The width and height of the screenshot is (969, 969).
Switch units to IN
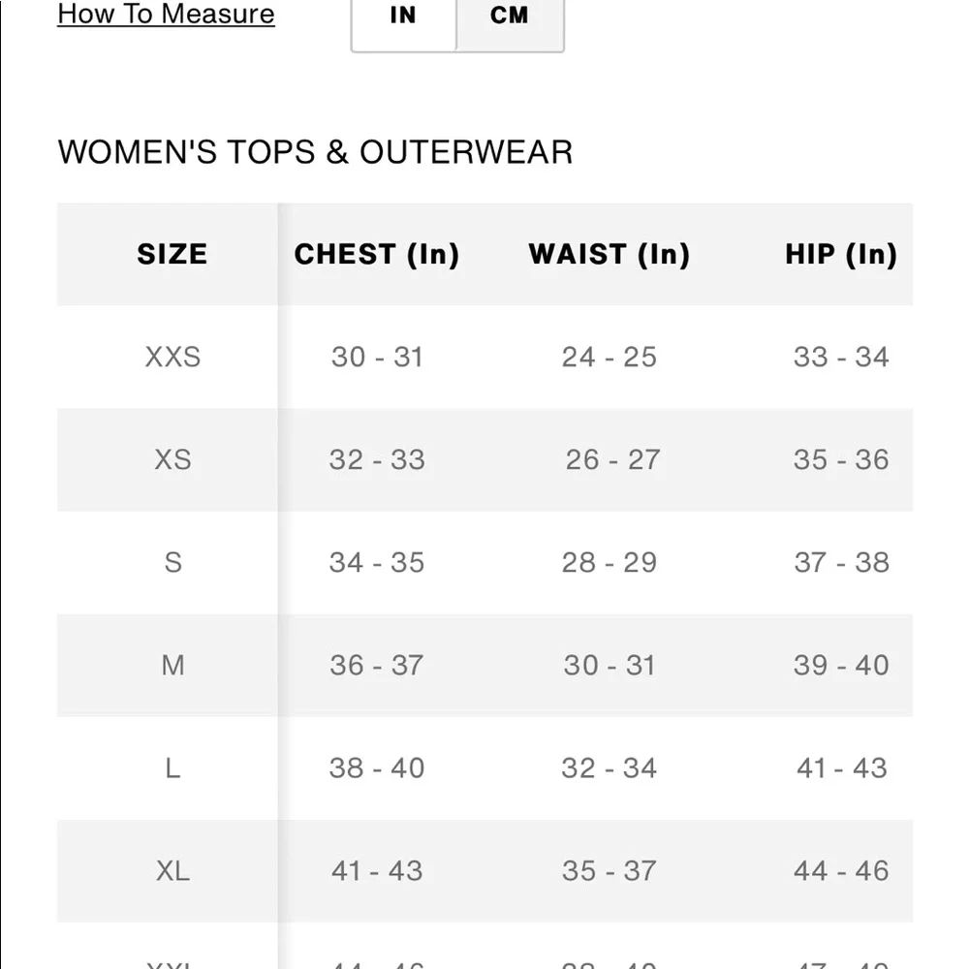pos(403,16)
